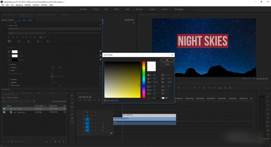Select the Selection tool in the Tools panel

(x=72, y=95)
